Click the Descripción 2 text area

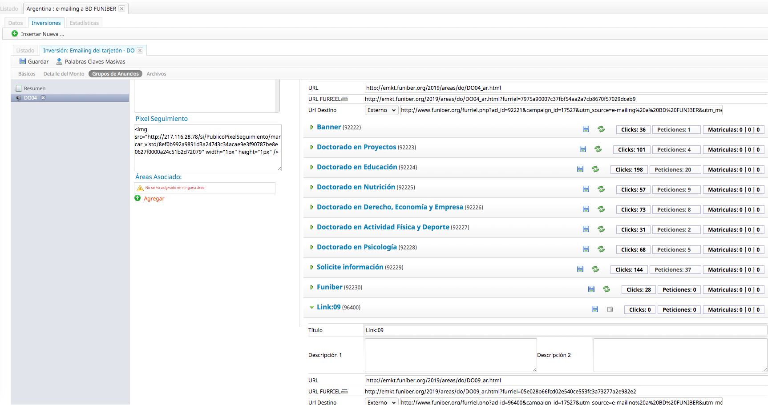pyautogui.click(x=680, y=355)
